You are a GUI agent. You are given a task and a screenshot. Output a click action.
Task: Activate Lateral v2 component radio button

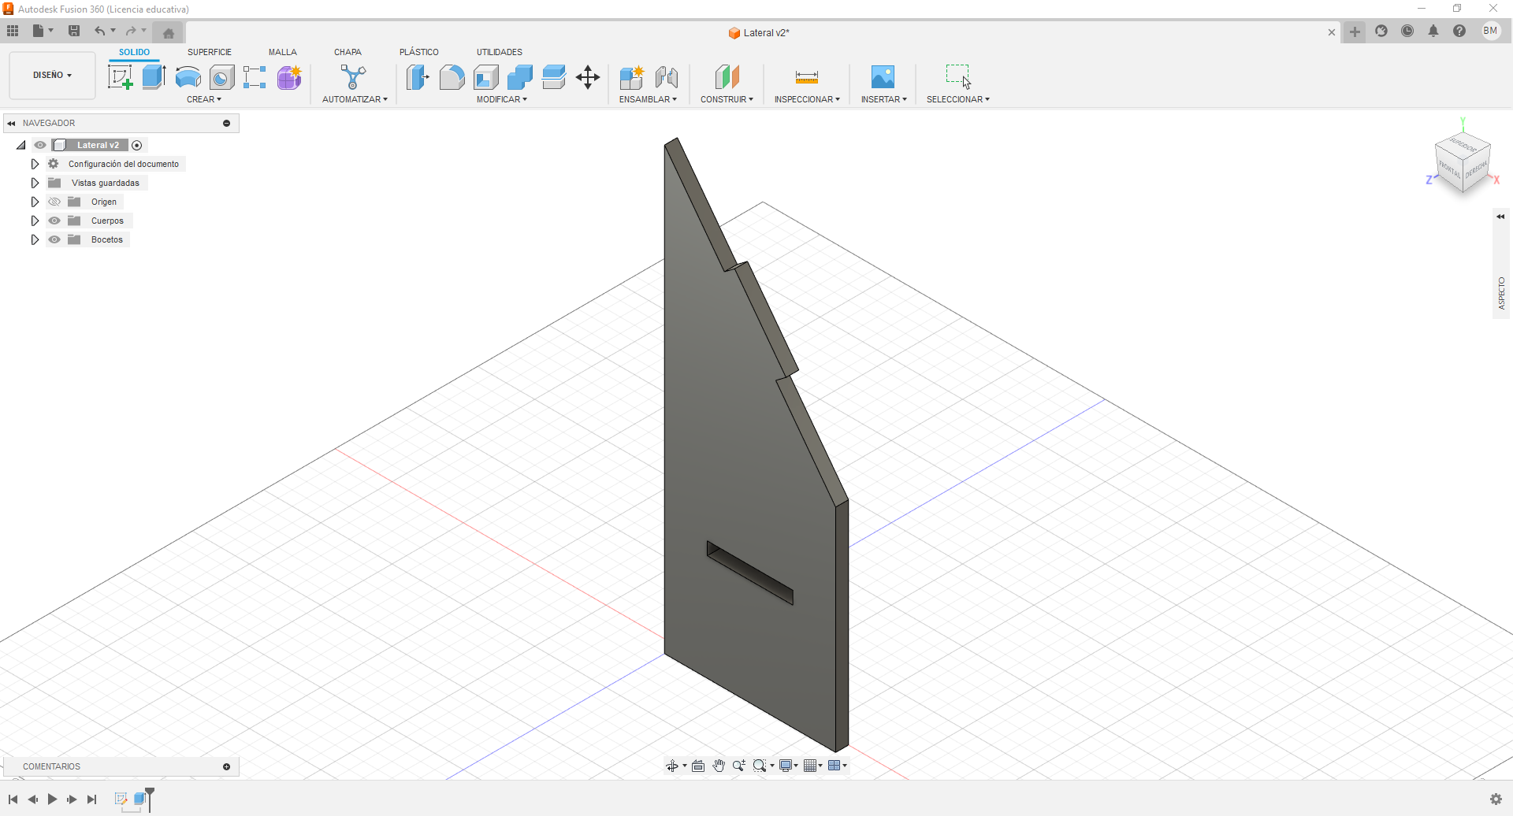coord(137,145)
